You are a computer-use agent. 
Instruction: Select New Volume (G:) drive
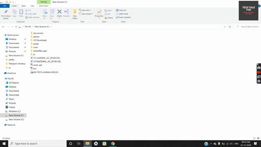coord(15,120)
